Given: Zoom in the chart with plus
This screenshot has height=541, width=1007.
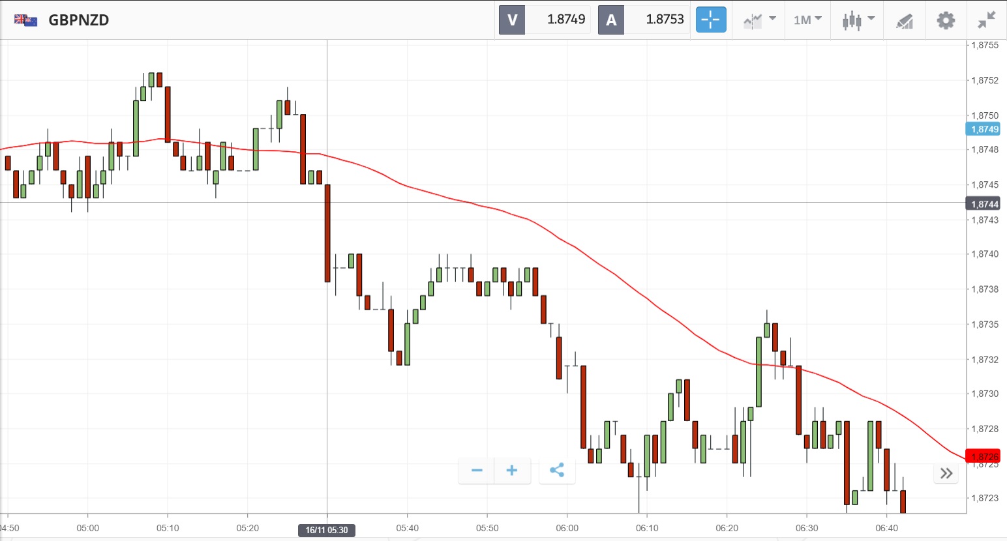Looking at the screenshot, I should (512, 470).
